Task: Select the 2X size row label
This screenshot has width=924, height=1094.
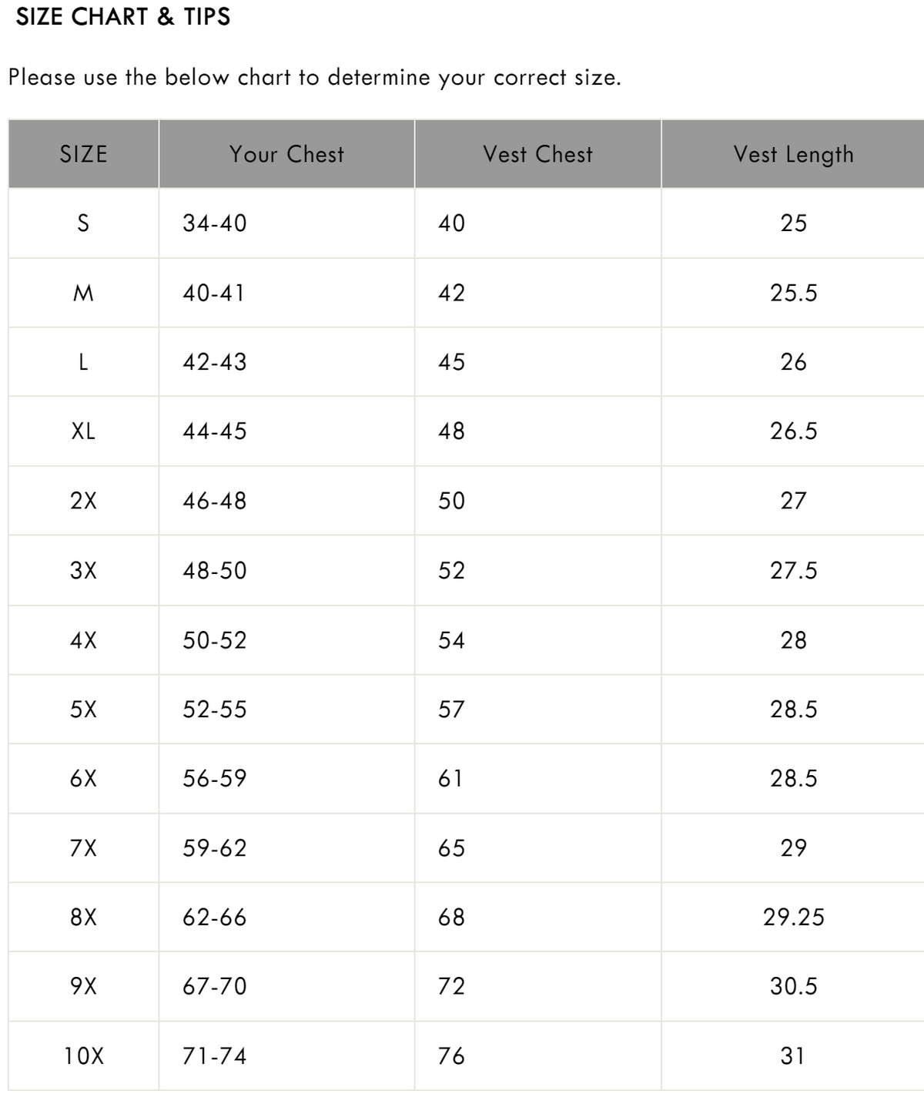Action: tap(83, 501)
